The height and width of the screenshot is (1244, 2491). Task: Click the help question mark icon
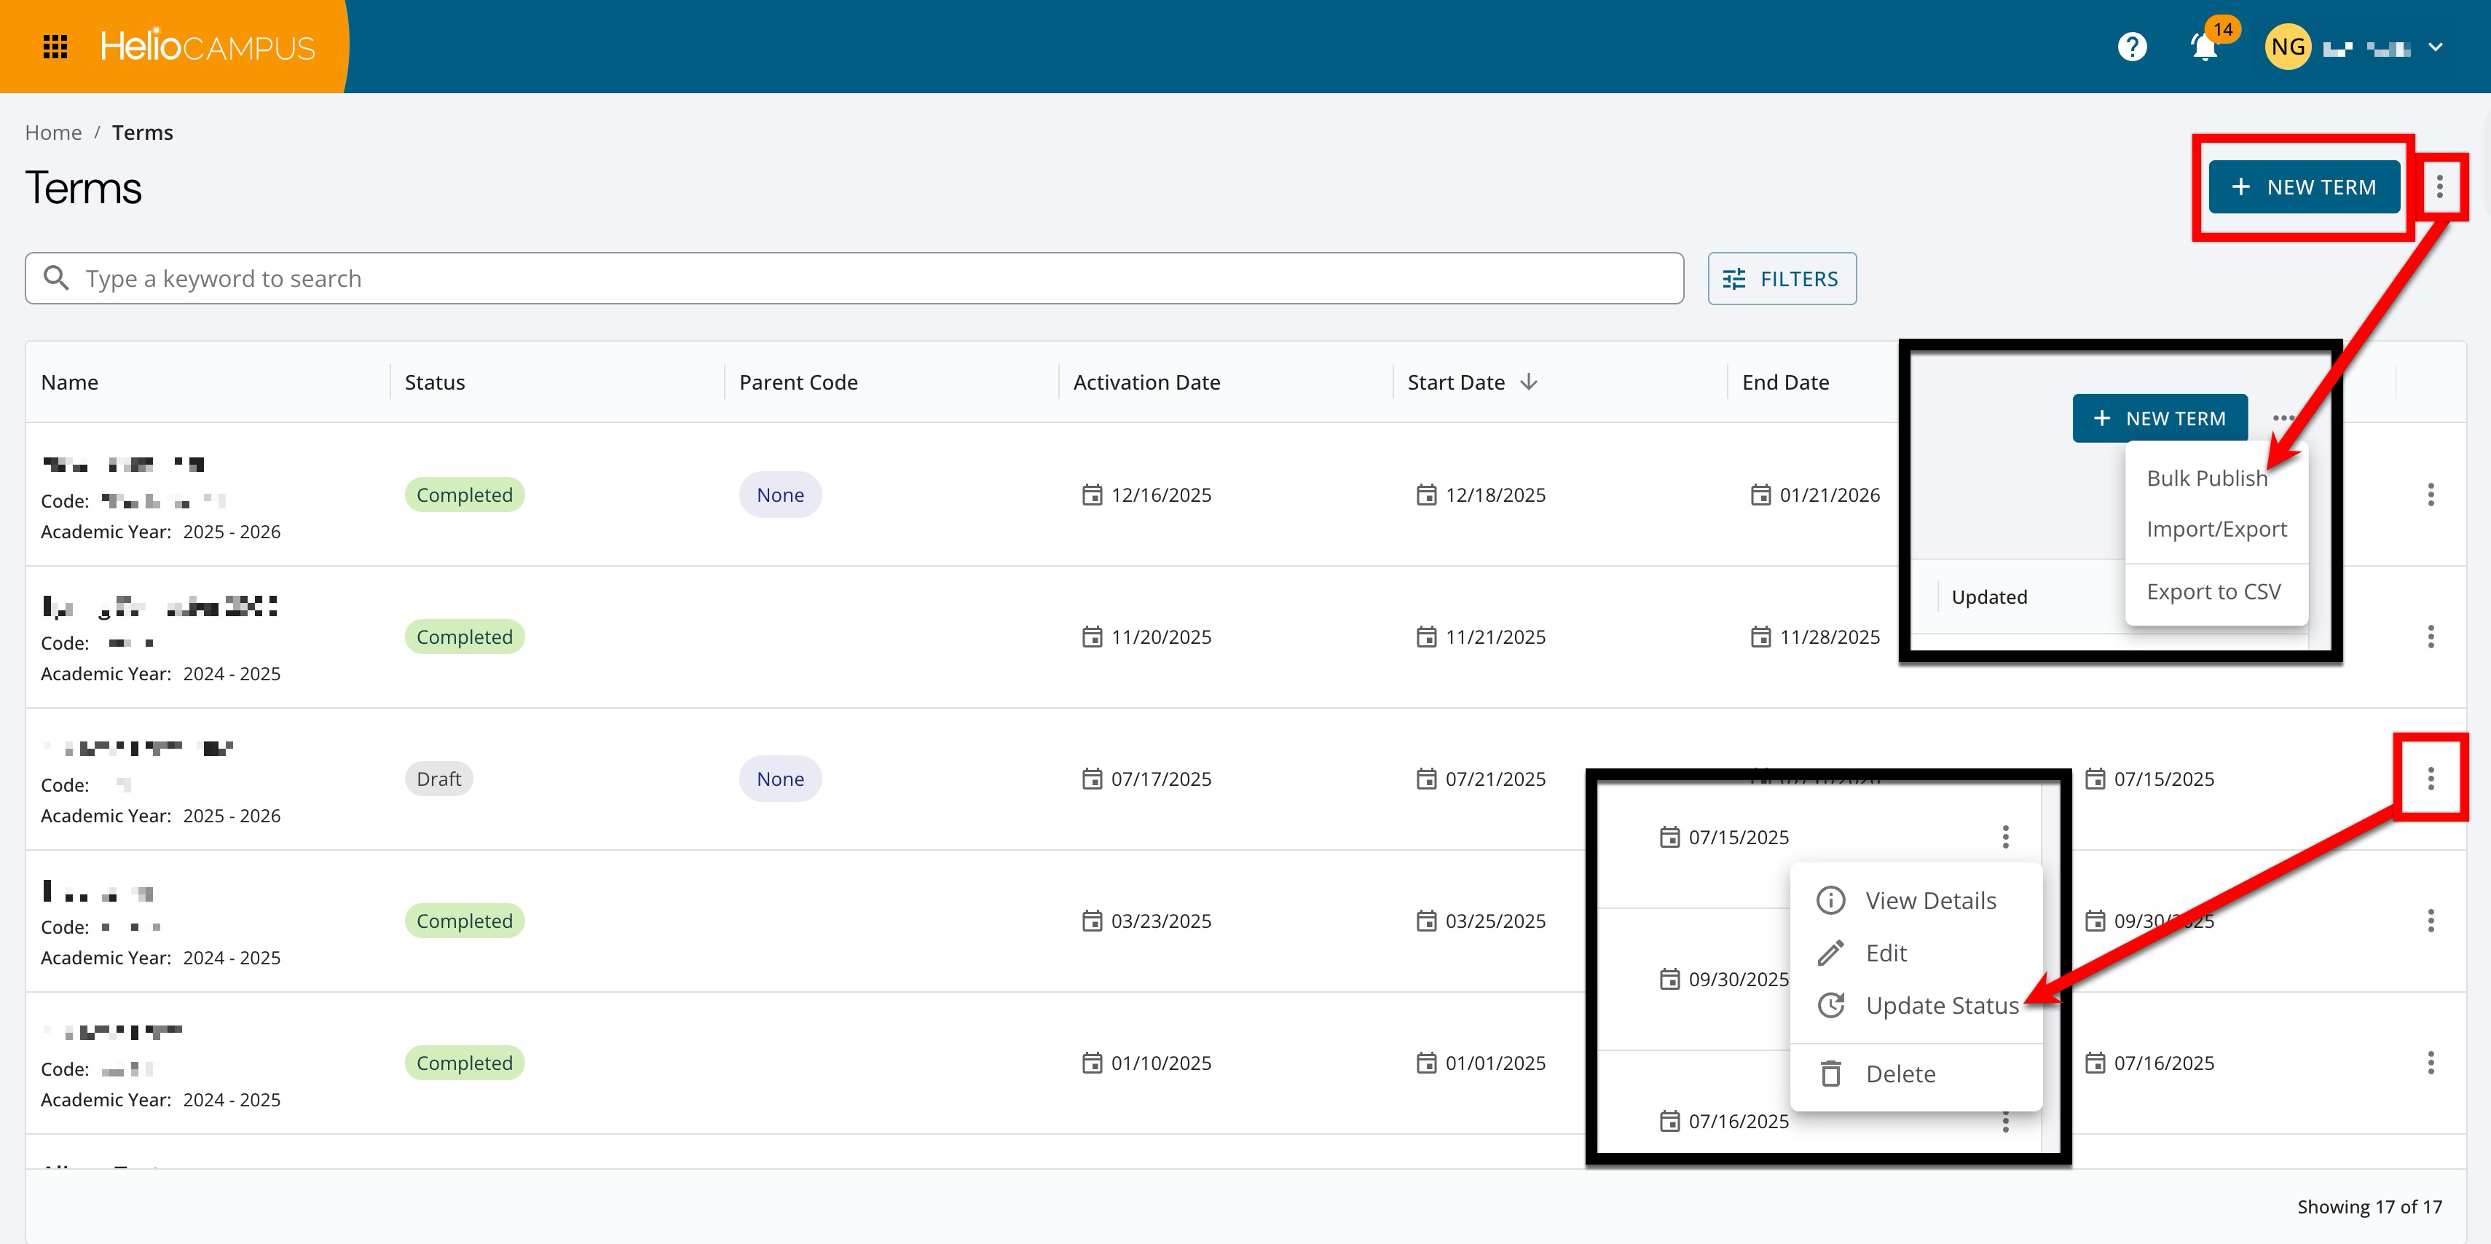tap(2131, 47)
